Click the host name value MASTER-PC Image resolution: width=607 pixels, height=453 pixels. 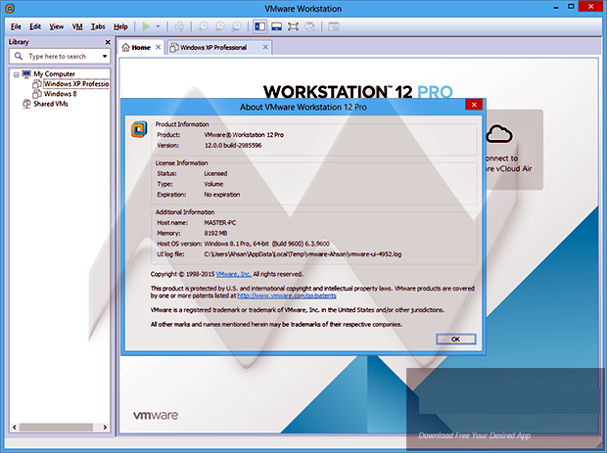(x=220, y=223)
